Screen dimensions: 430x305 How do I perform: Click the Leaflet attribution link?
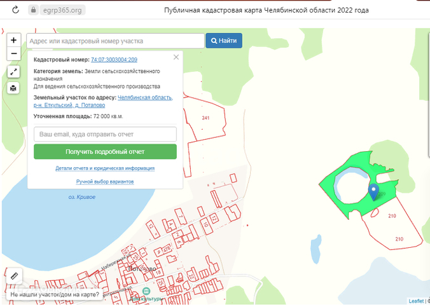[416, 301]
